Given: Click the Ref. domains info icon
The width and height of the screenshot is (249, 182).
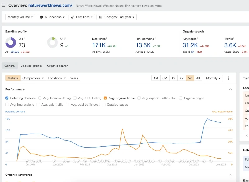Looking at the screenshot, I should pos(155,38).
